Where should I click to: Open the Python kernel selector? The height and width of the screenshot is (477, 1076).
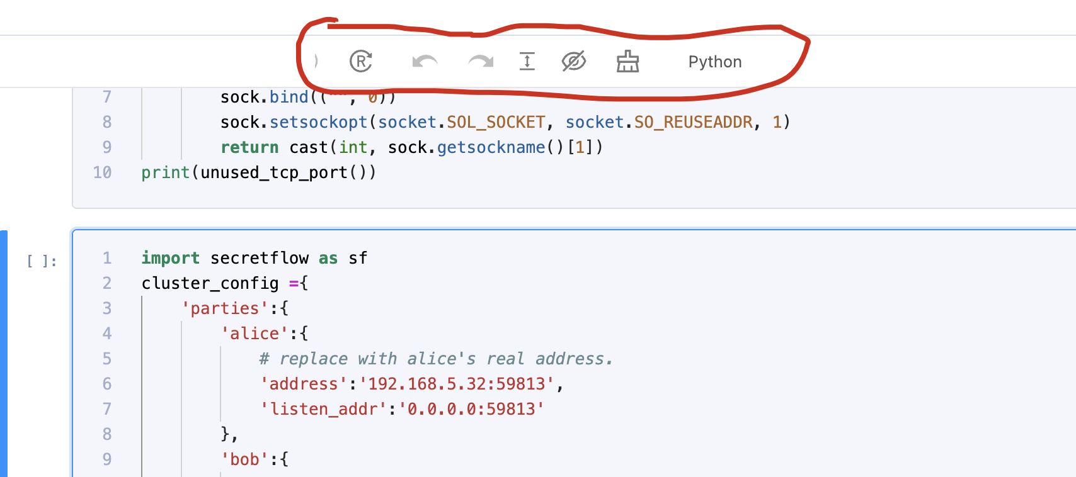[714, 62]
